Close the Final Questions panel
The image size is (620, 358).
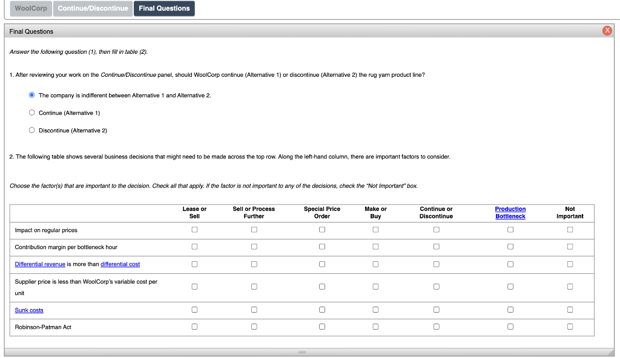coord(607,30)
